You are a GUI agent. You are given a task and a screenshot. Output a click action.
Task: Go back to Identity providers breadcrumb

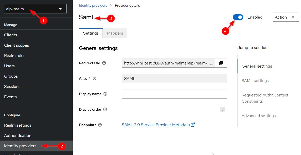[x=93, y=5]
